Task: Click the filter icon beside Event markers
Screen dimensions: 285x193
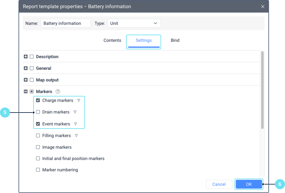Action: click(x=76, y=124)
